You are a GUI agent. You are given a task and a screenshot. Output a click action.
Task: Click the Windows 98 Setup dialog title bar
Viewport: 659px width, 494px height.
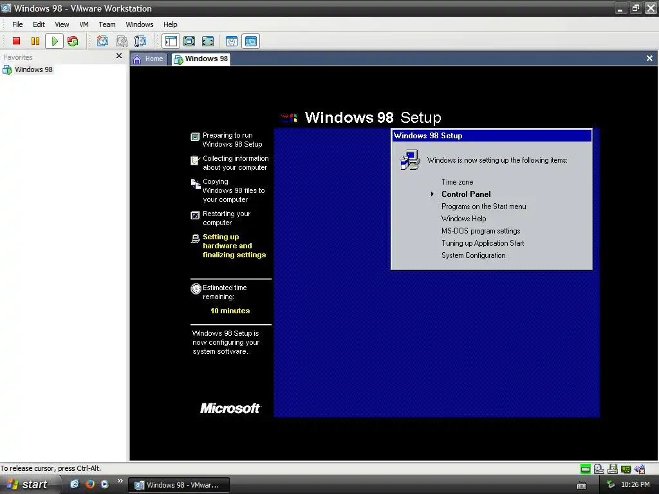coord(491,136)
